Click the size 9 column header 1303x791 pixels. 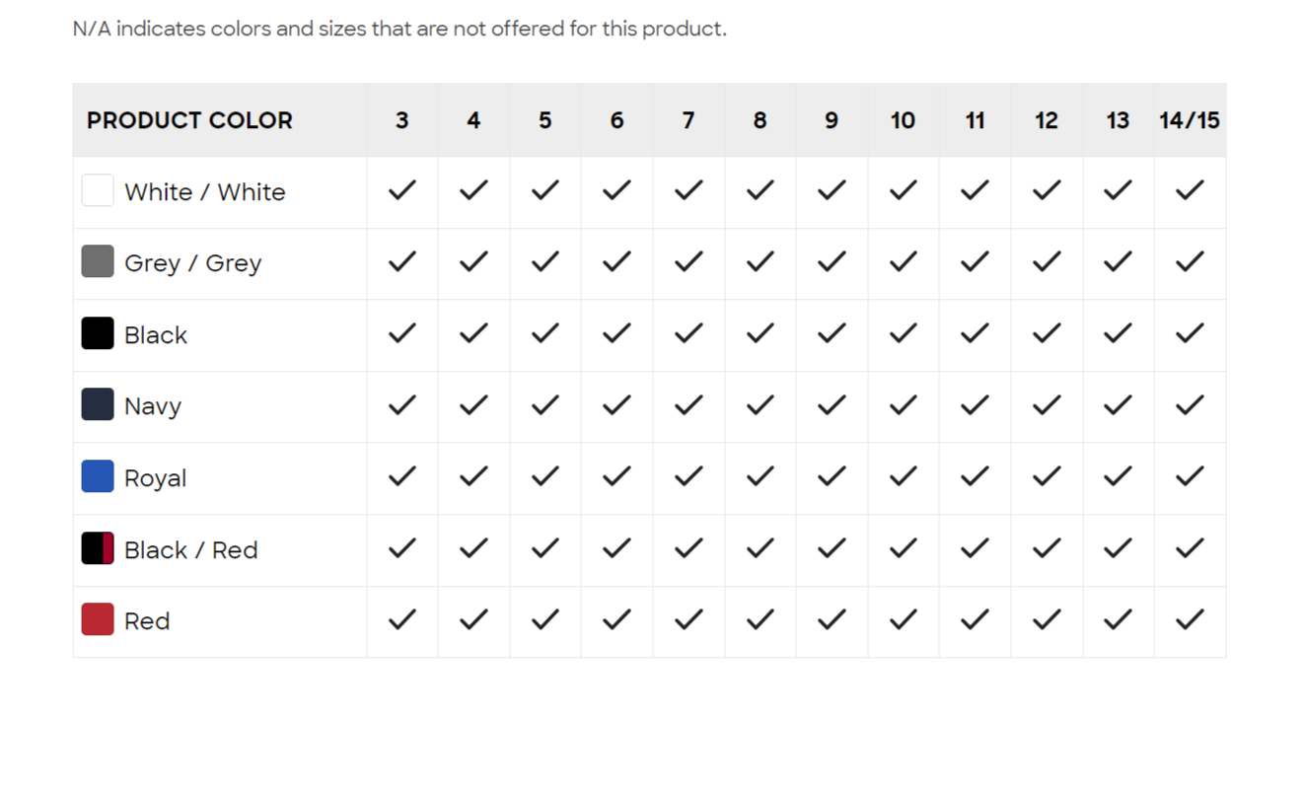pyautogui.click(x=832, y=120)
